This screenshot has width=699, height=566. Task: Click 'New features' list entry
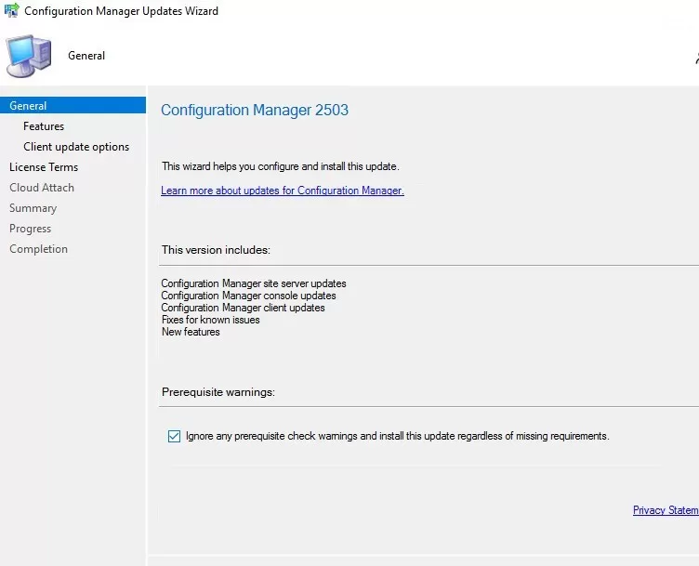click(x=191, y=332)
